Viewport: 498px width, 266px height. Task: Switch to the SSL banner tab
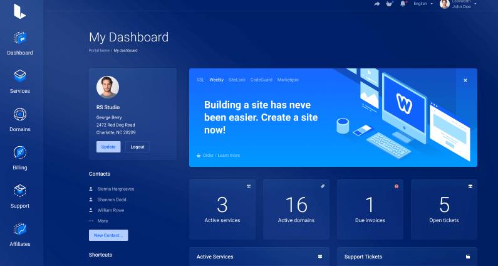click(200, 80)
